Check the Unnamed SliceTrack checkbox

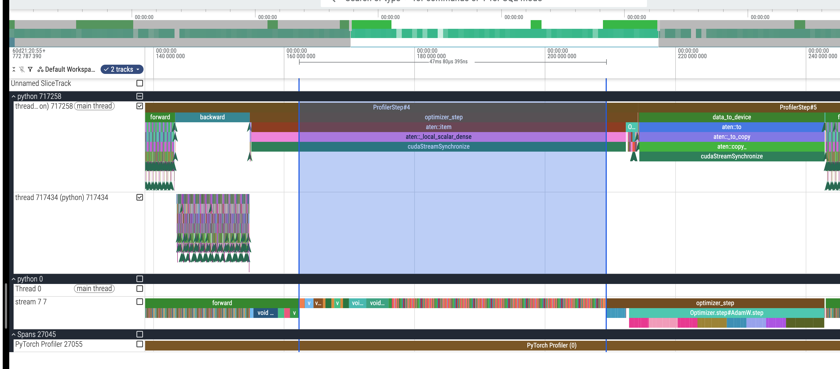[x=139, y=83]
